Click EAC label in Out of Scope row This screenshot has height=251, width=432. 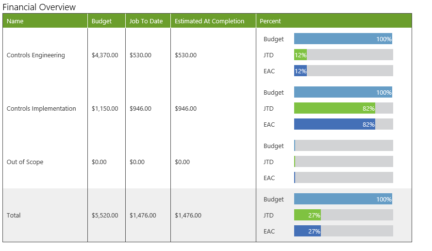269,178
